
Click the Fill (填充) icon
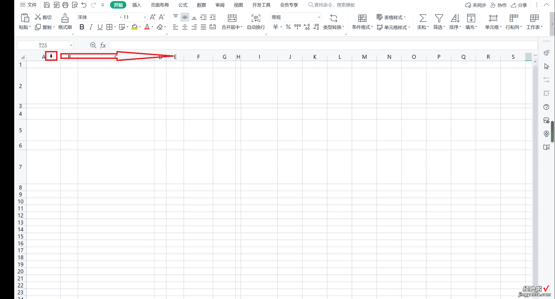pyautogui.click(x=471, y=22)
